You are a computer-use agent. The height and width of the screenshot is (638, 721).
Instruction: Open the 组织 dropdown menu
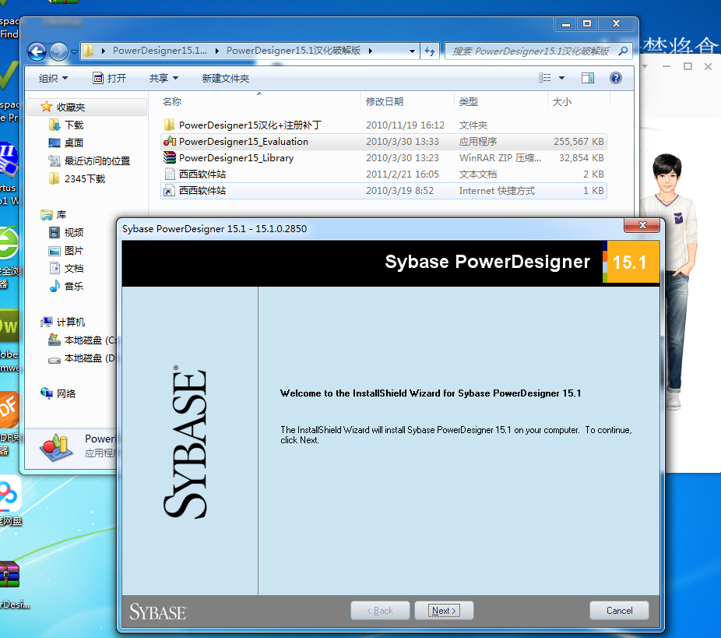tap(53, 78)
